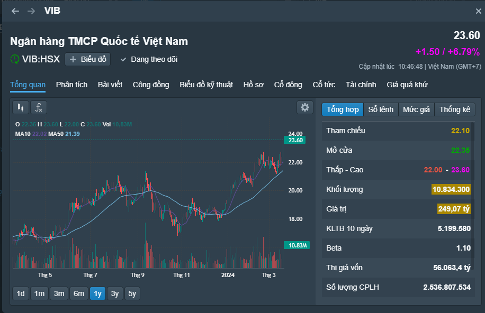Set chart range to 3m
Viewport: 485px width, 313px height.
point(59,293)
